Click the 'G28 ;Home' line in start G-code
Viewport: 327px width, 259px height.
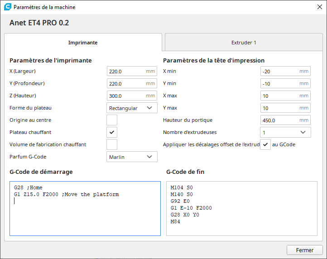(28, 187)
